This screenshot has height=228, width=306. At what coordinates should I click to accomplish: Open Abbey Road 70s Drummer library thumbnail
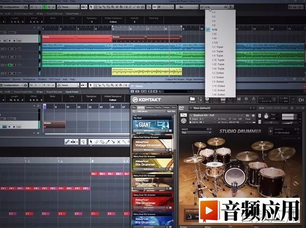153,201
